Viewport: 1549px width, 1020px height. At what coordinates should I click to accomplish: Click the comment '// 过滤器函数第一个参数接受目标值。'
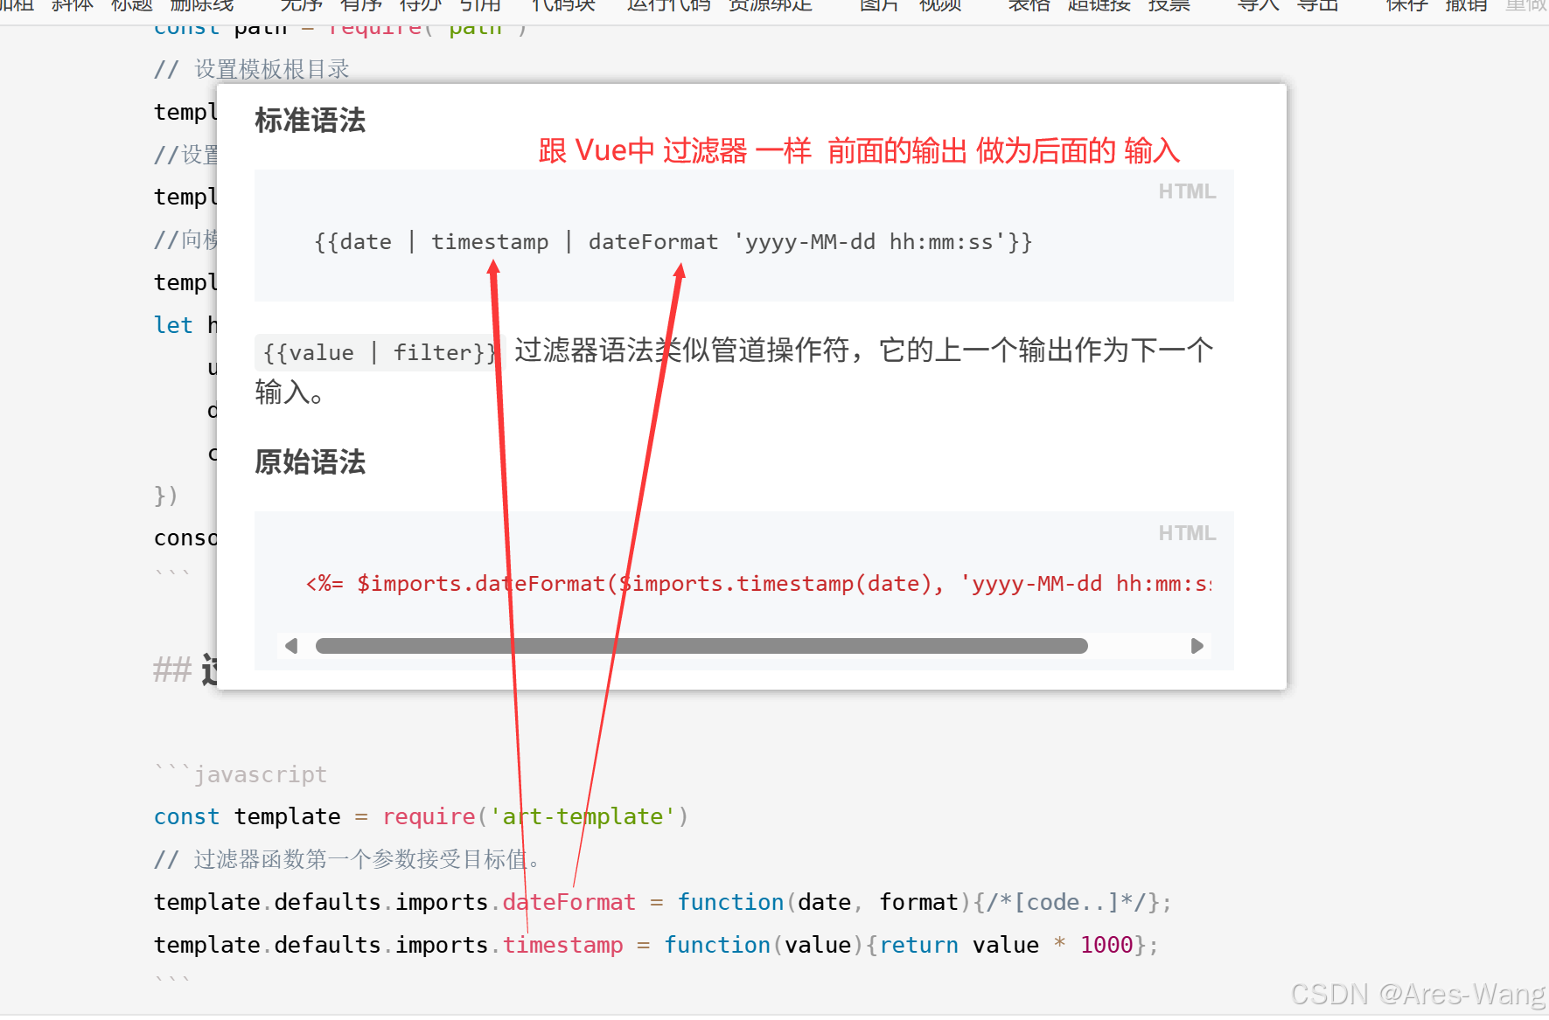(347, 860)
